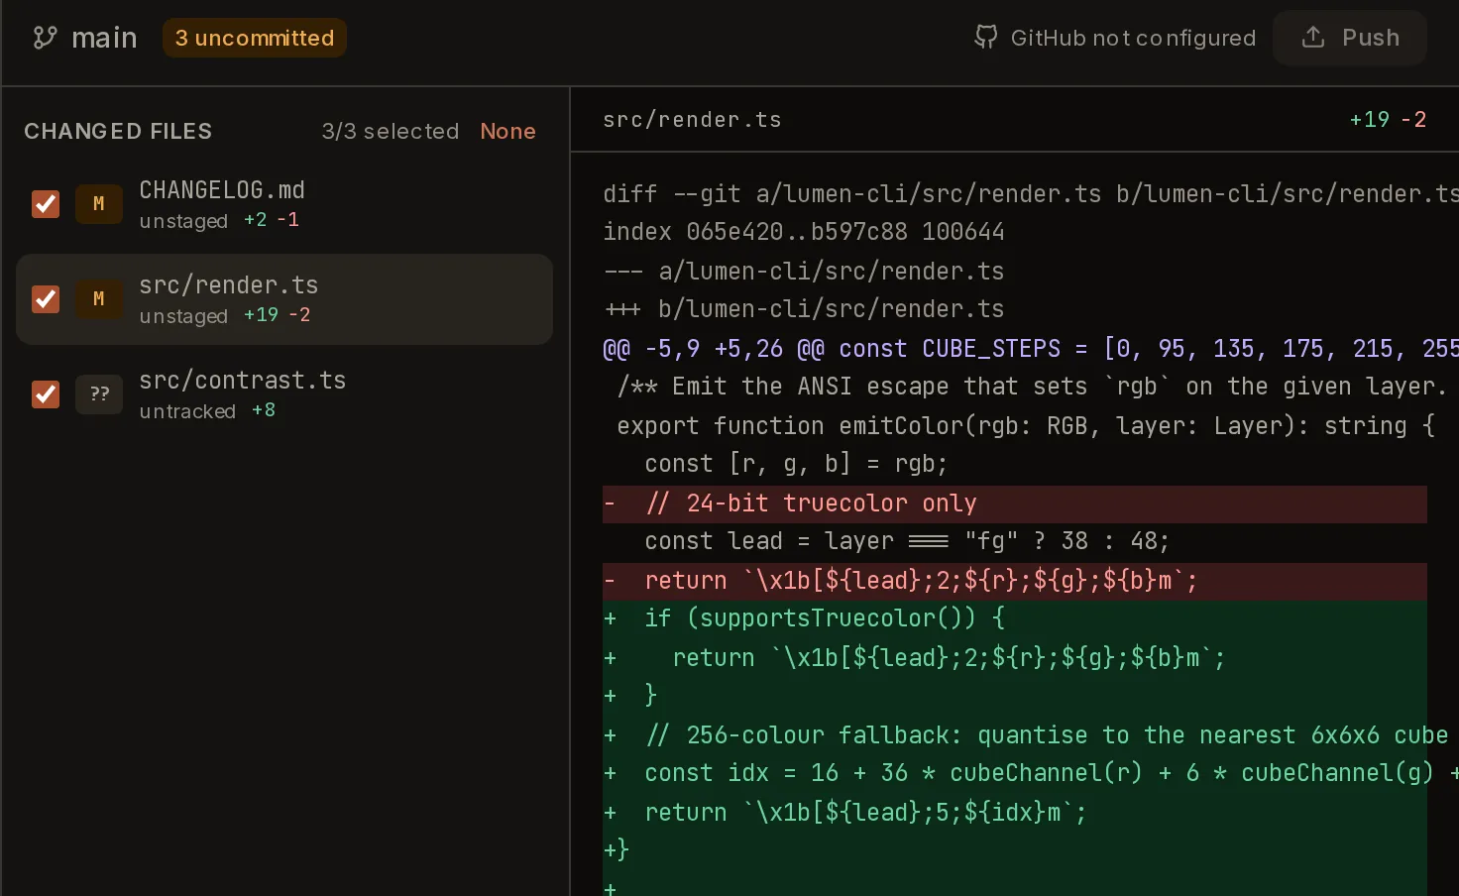The height and width of the screenshot is (896, 1459).
Task: Click the CHANGED FILES heading
Action: pyautogui.click(x=118, y=131)
